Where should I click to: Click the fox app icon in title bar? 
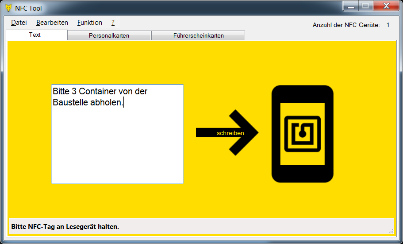pyautogui.click(x=8, y=8)
